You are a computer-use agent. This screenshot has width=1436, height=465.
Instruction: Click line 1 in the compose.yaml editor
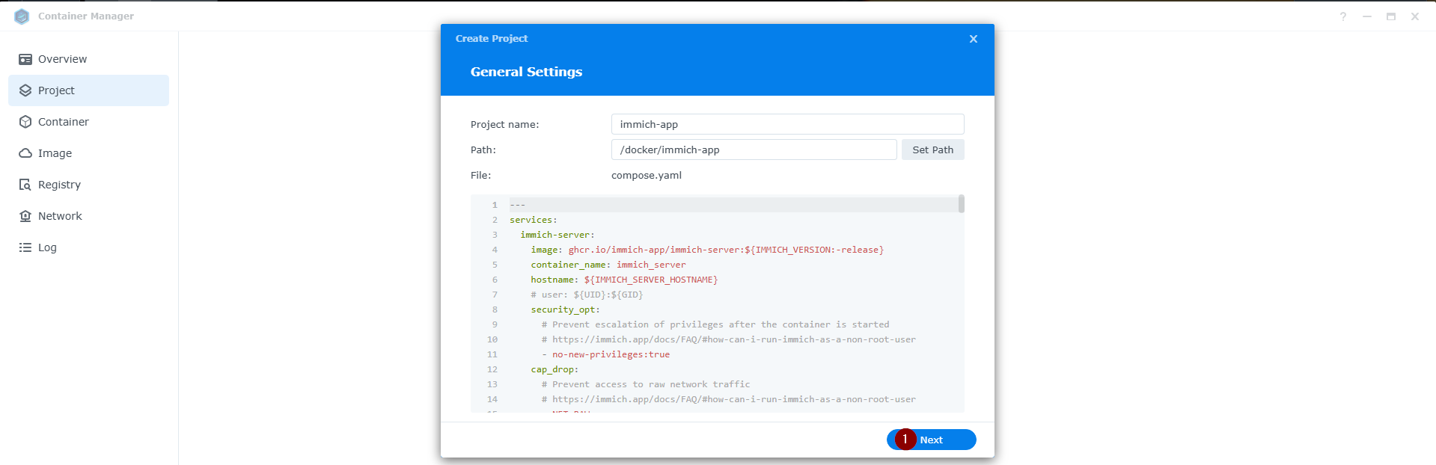[x=733, y=205]
